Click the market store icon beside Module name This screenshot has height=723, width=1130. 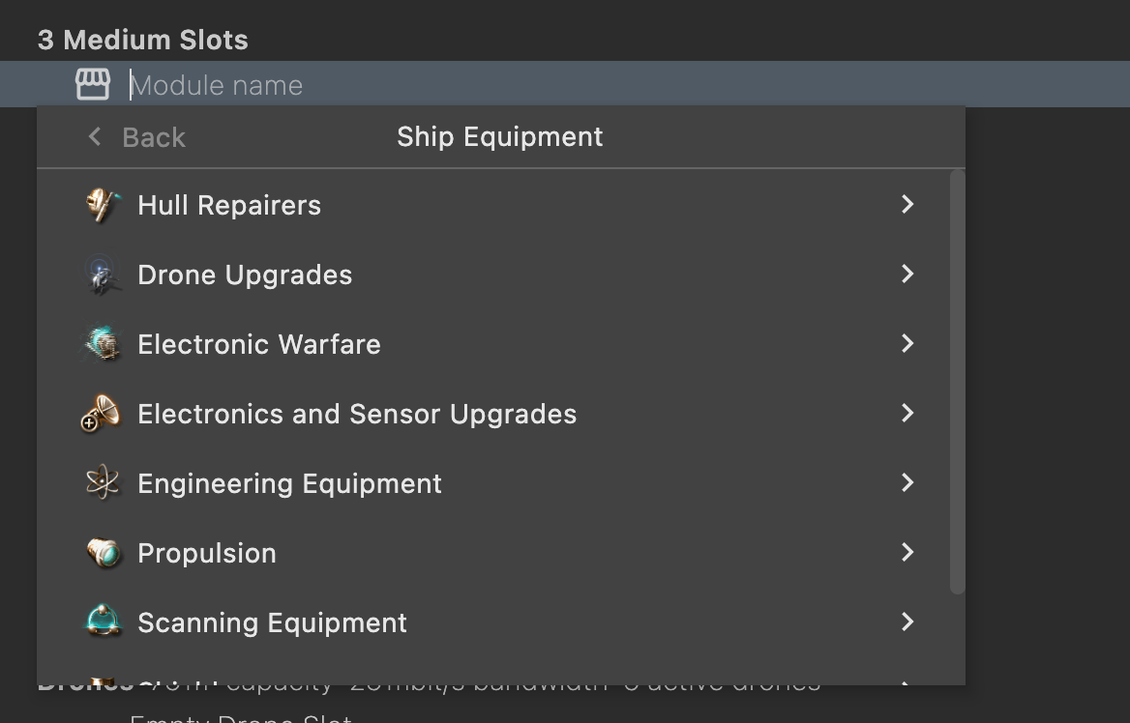pyautogui.click(x=93, y=85)
